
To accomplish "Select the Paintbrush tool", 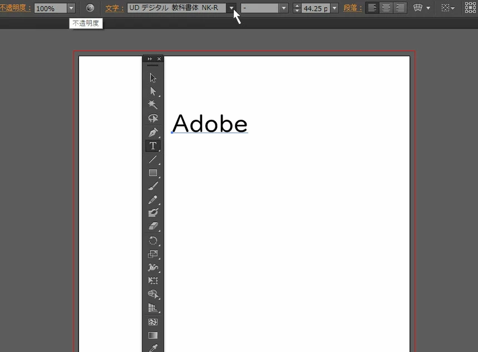I will click(x=153, y=186).
